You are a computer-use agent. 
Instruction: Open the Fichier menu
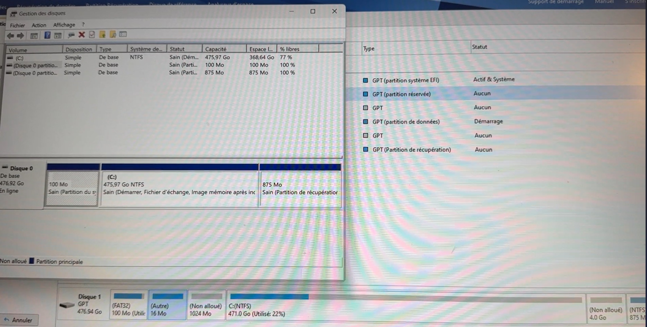point(17,26)
